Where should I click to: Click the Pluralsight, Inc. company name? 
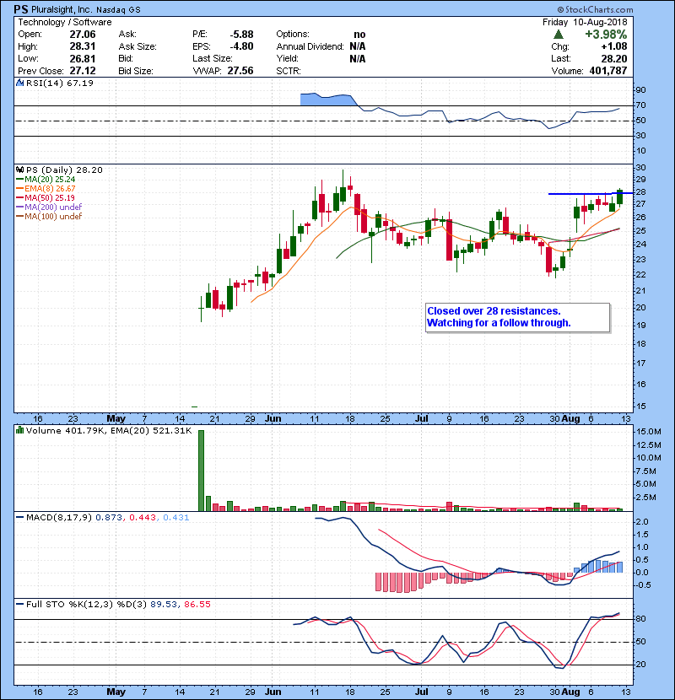[x=62, y=9]
